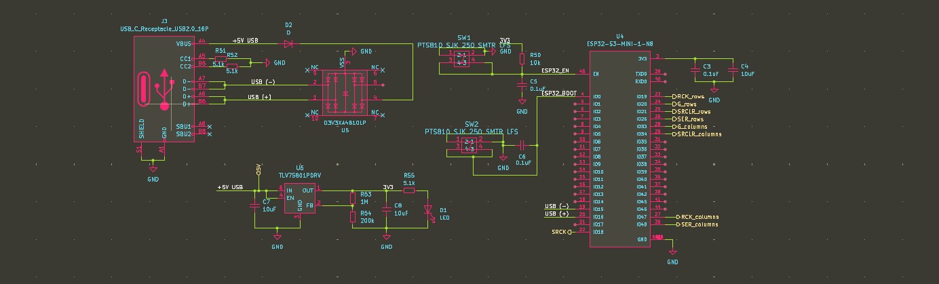The image size is (939, 284).
Task: Click the SHIELD pin name on J3
Action: (x=141, y=128)
